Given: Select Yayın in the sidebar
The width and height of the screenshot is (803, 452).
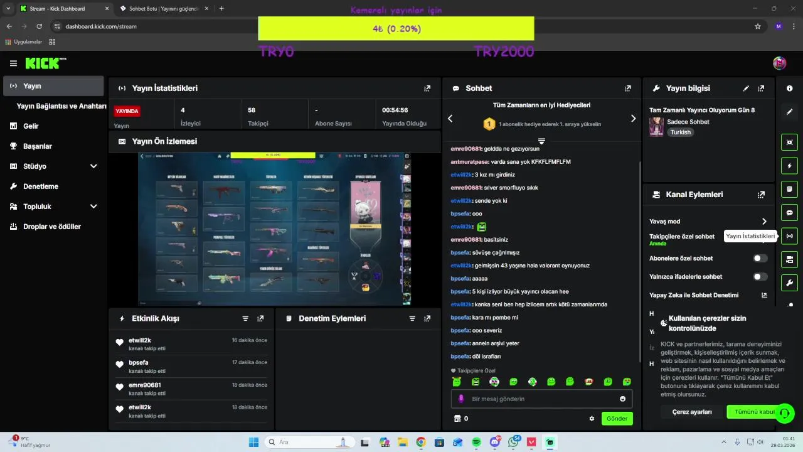Looking at the screenshot, I should point(53,86).
